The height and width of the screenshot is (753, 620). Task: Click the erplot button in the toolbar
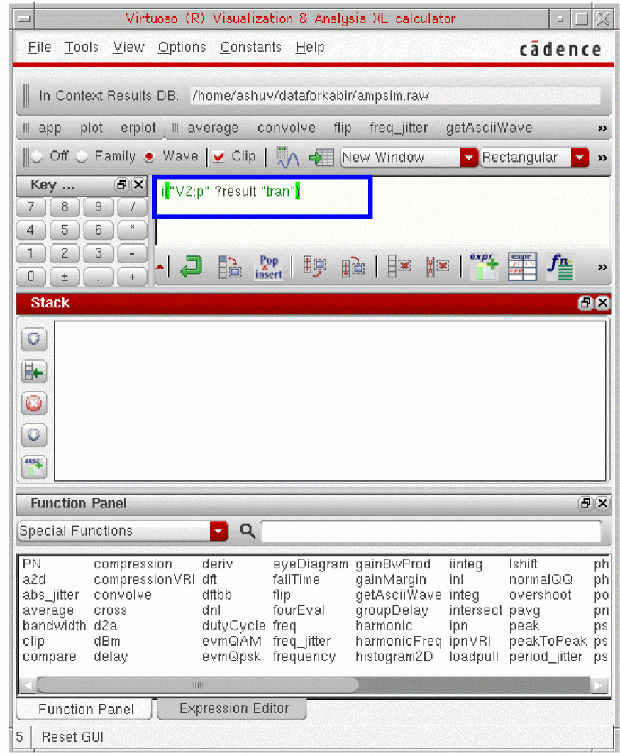pyautogui.click(x=138, y=128)
